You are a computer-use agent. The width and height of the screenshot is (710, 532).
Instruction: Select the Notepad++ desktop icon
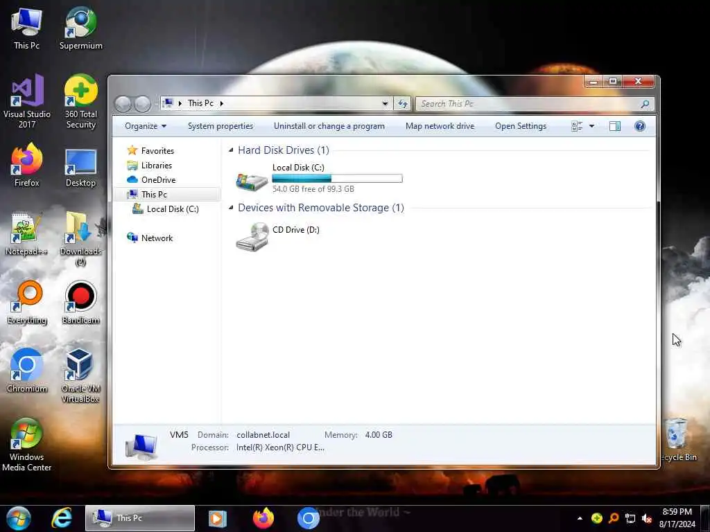pyautogui.click(x=26, y=234)
